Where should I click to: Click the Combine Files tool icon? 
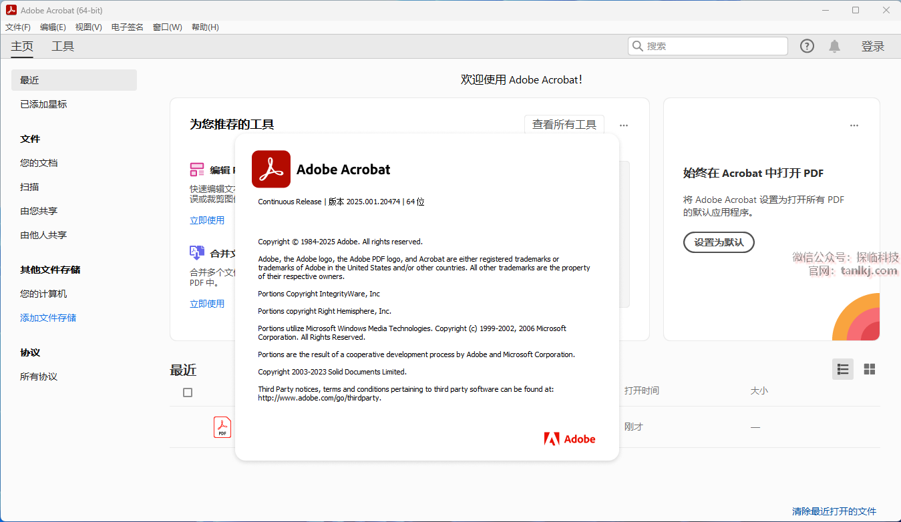197,252
